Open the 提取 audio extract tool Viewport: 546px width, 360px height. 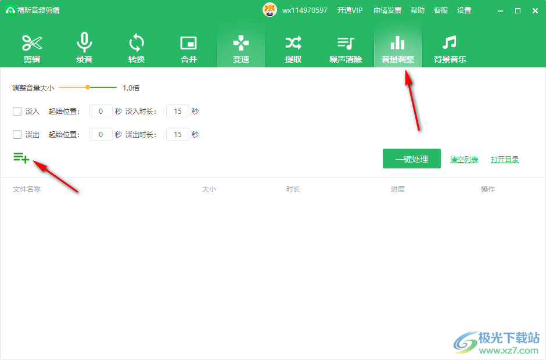tap(293, 49)
